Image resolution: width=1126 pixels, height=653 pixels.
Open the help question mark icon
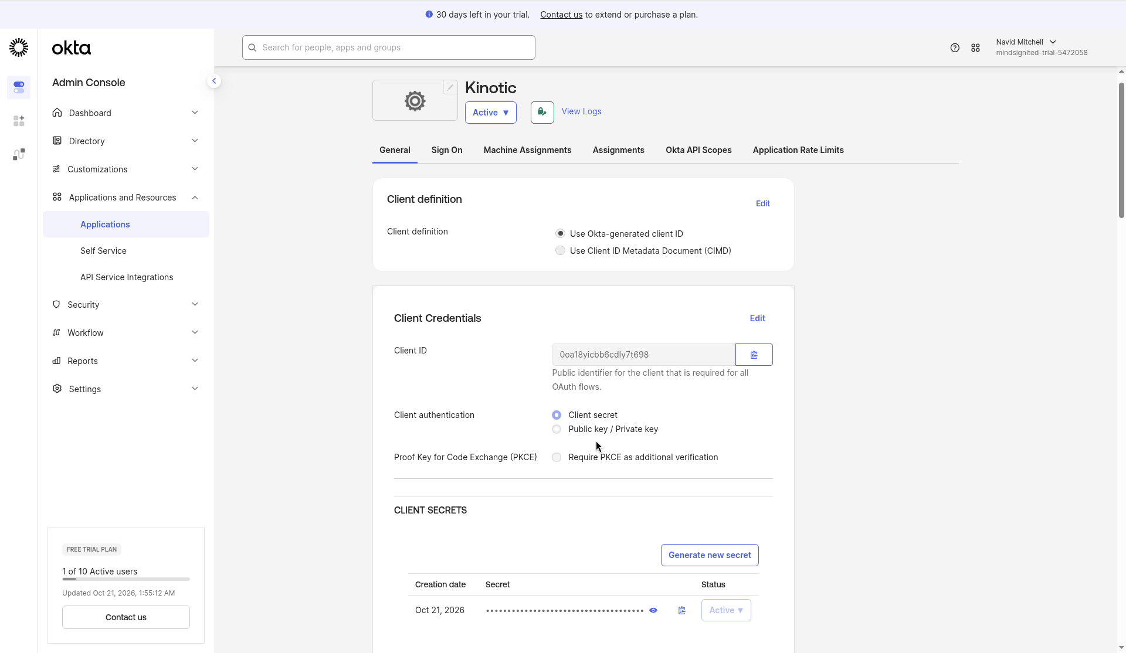955,48
